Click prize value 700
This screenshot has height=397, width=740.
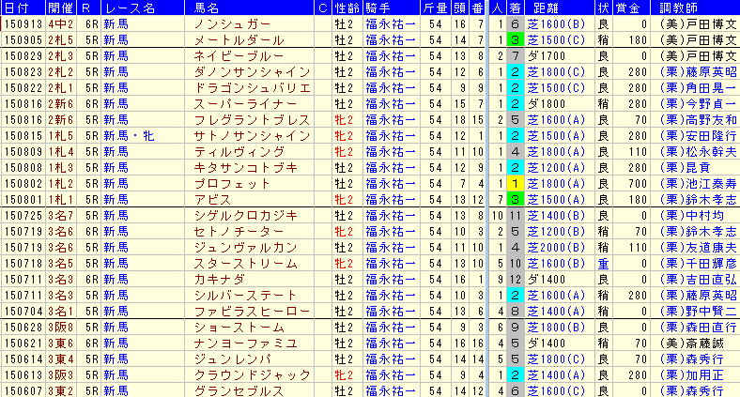(638, 184)
